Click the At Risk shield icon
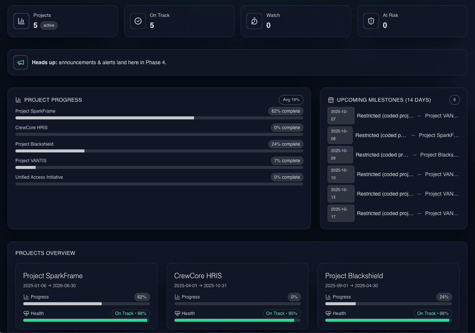 [x=371, y=21]
